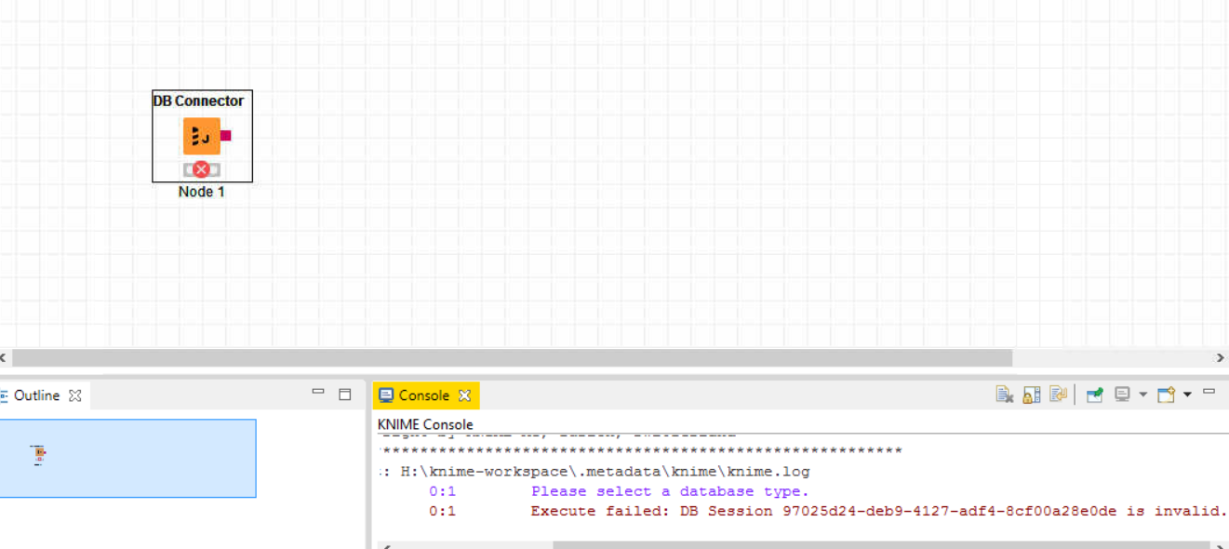Close the Outline tab
1229x549 pixels.
[x=75, y=395]
